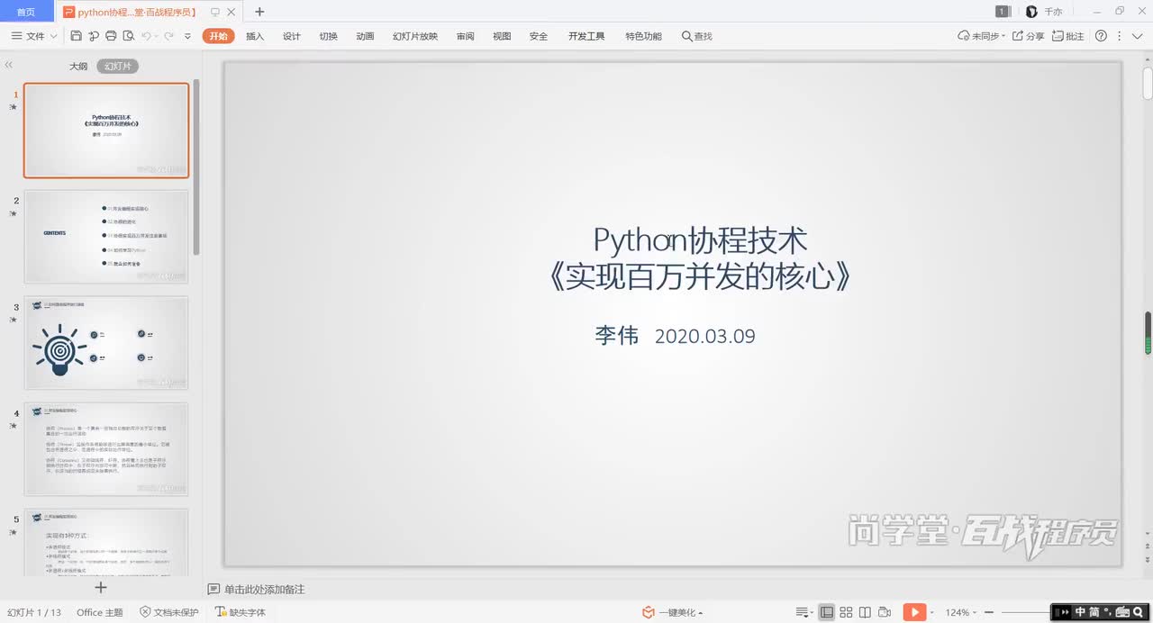The width and height of the screenshot is (1153, 623).
Task: Open the three-dot more options menu
Action: (1120, 36)
